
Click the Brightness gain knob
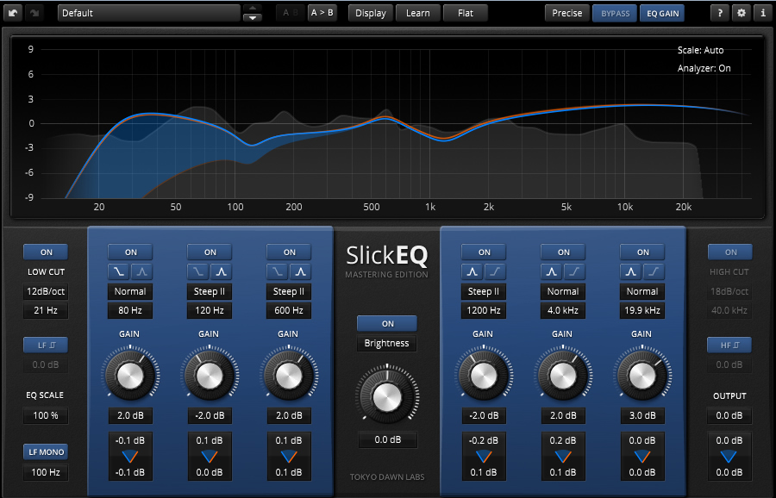387,397
